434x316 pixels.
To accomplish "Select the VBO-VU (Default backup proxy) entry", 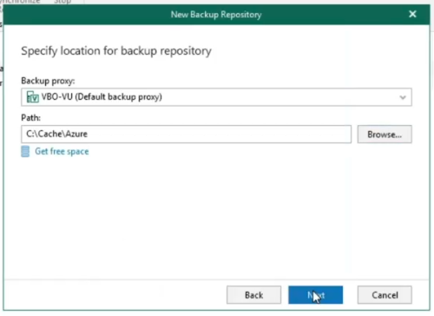I will [216, 97].
